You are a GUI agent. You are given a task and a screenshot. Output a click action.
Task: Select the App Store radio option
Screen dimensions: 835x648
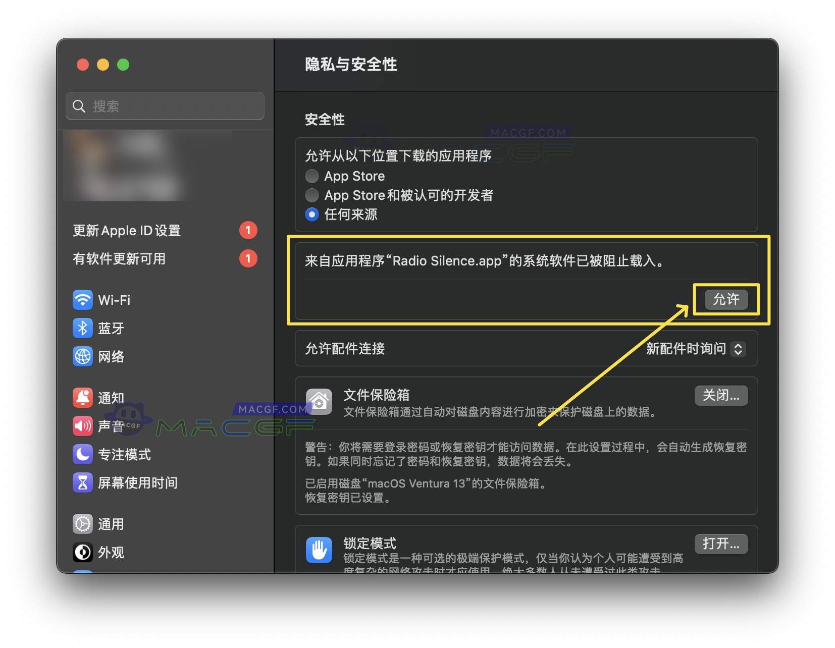coord(311,176)
